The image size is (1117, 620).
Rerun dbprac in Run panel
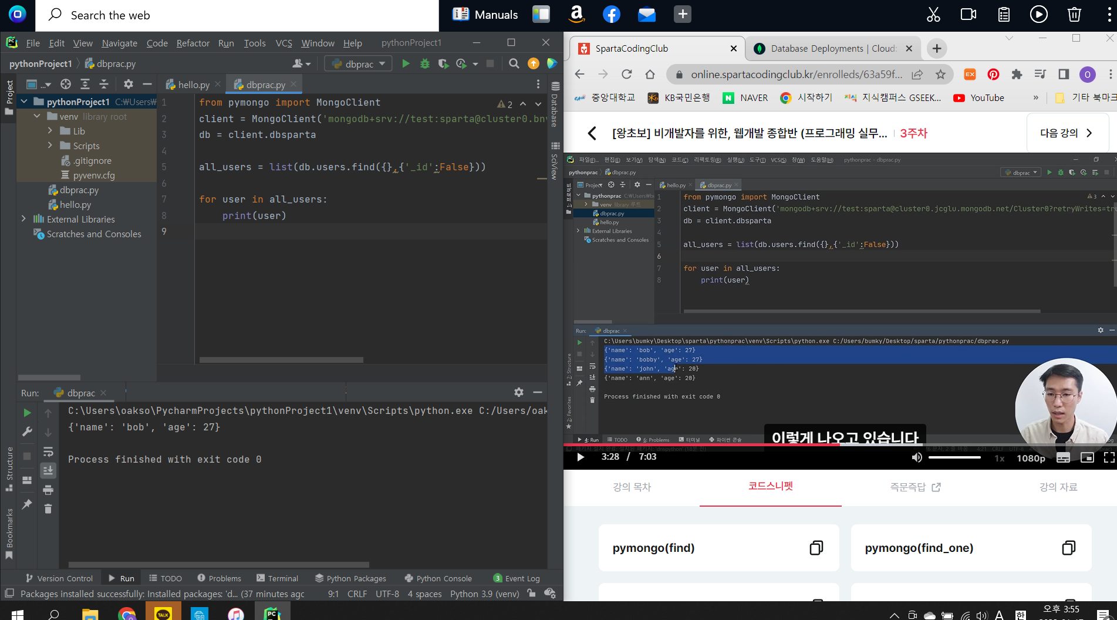click(x=27, y=413)
